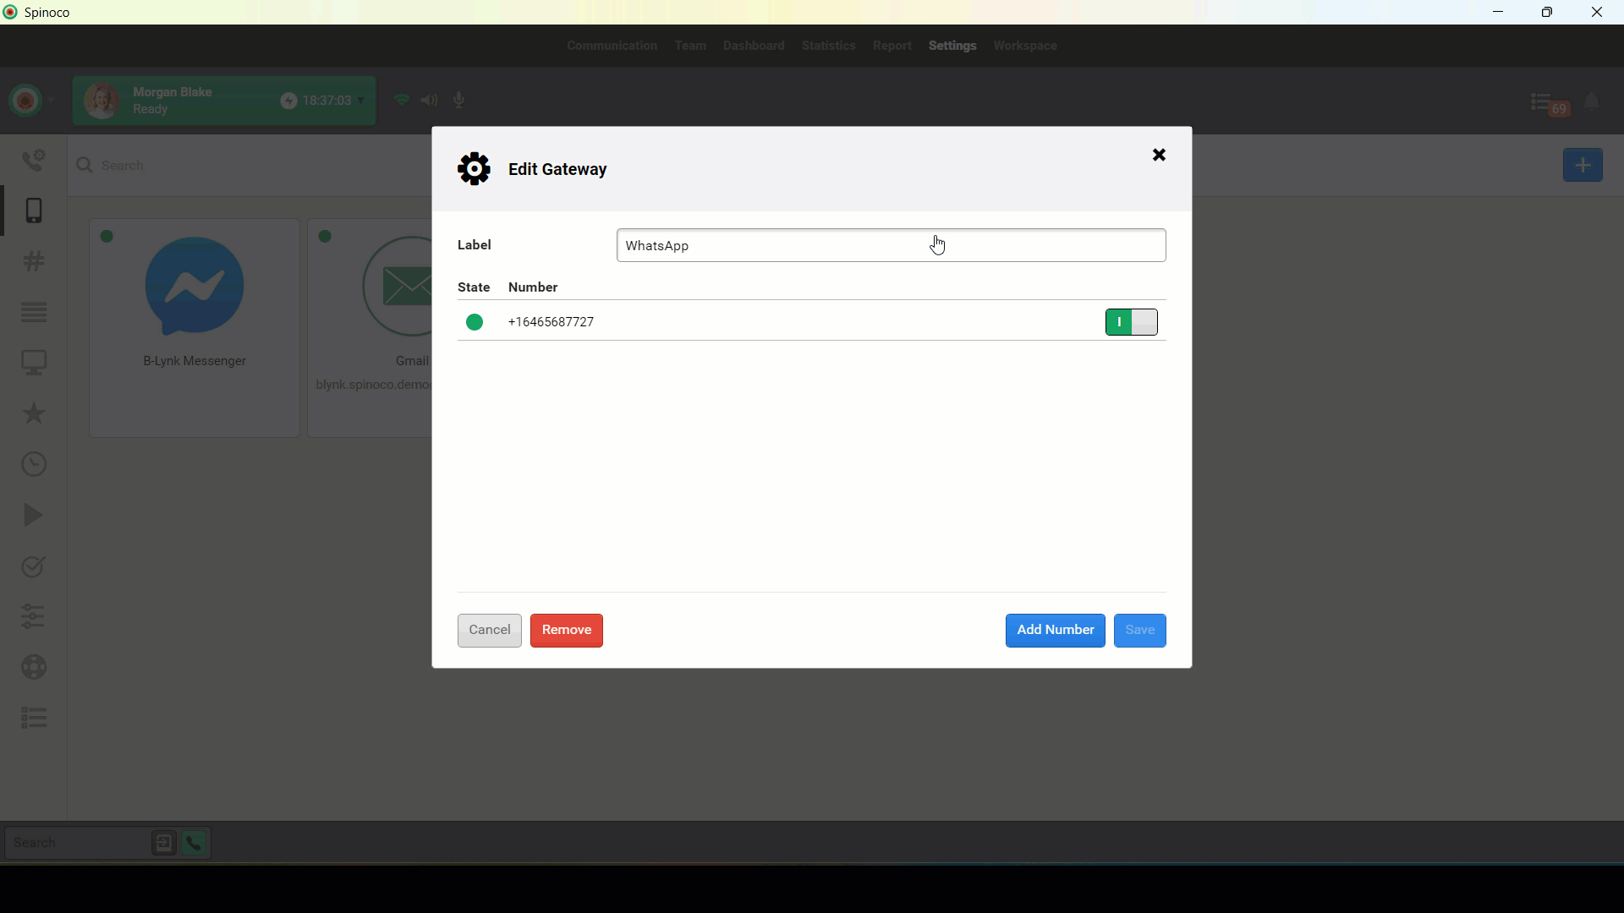Click Cancel in Edit Gateway dialog
Viewport: 1624px width, 913px height.
[489, 630]
